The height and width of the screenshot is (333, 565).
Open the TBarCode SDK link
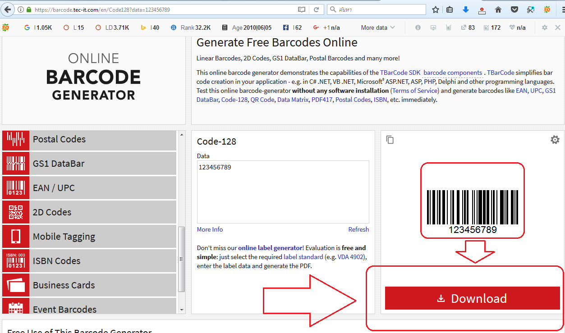[x=400, y=73]
